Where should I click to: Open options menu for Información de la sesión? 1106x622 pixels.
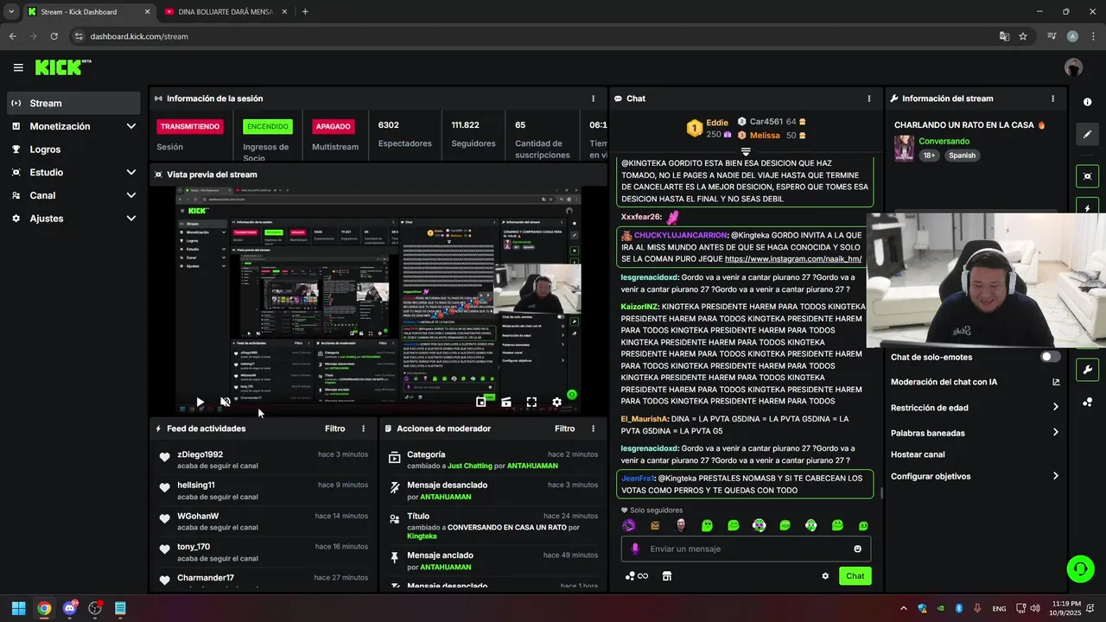point(593,98)
